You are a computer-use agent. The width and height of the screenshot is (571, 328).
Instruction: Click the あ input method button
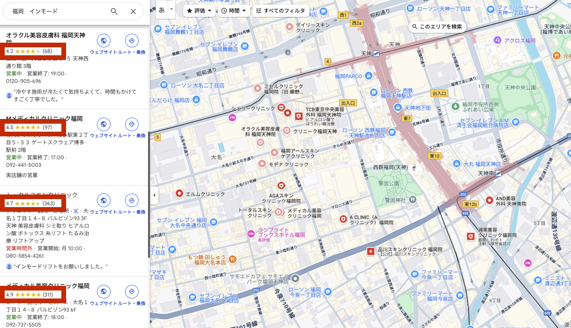[162, 9]
